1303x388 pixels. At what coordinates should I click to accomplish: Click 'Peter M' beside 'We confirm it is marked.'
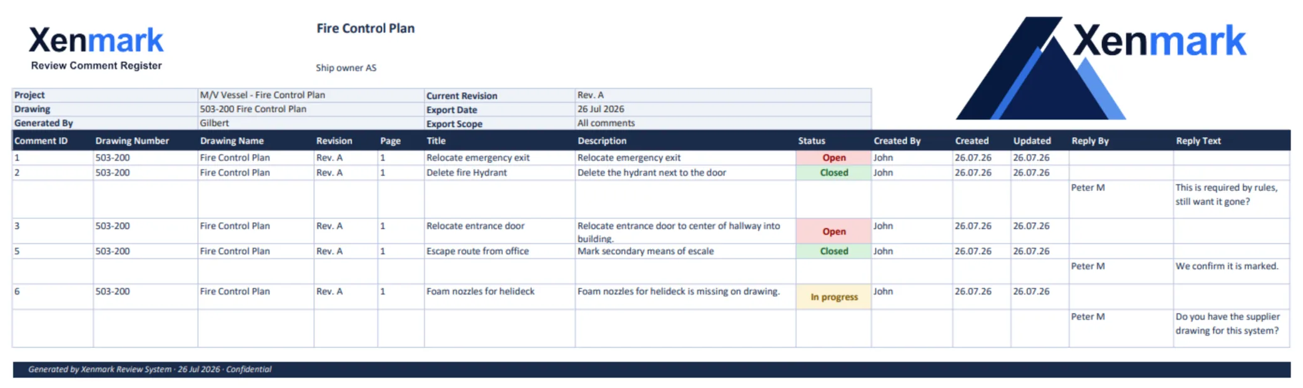pos(1088,266)
